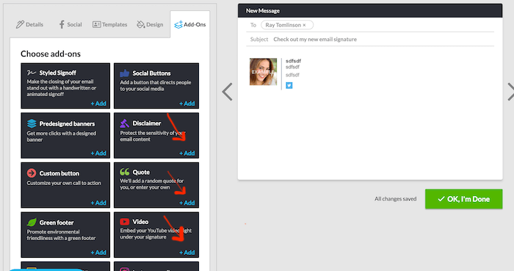This screenshot has height=271, width=514.
Task: Click the Ray Tomlinson recipient chip
Action: point(287,25)
